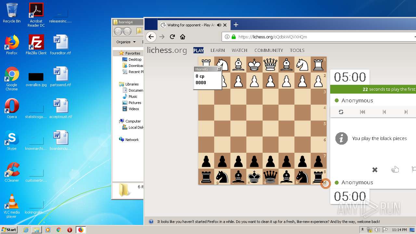Focus the lichess URL address field

coord(319,37)
